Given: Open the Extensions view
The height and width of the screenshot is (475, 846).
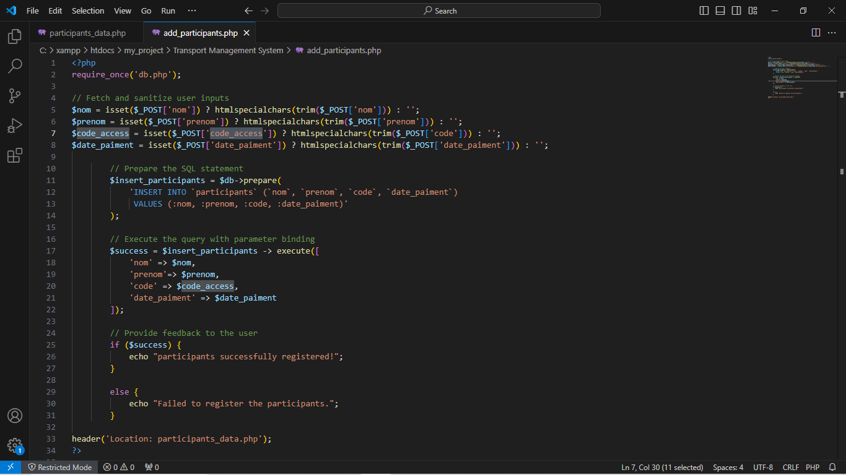Looking at the screenshot, I should click(15, 155).
